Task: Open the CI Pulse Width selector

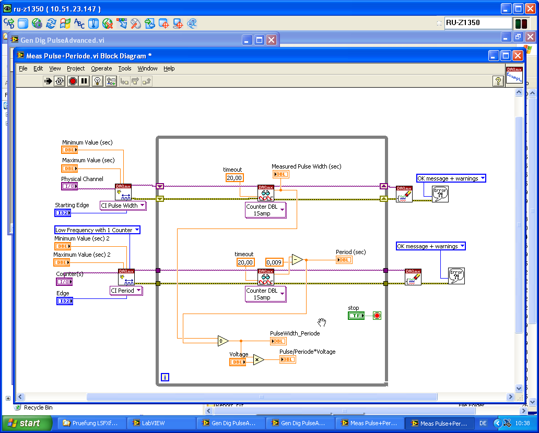Action: [123, 206]
